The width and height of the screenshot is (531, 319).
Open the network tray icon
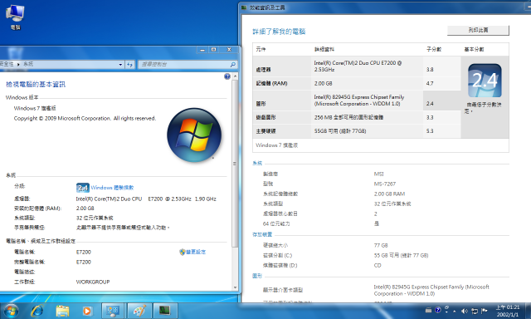475,311
